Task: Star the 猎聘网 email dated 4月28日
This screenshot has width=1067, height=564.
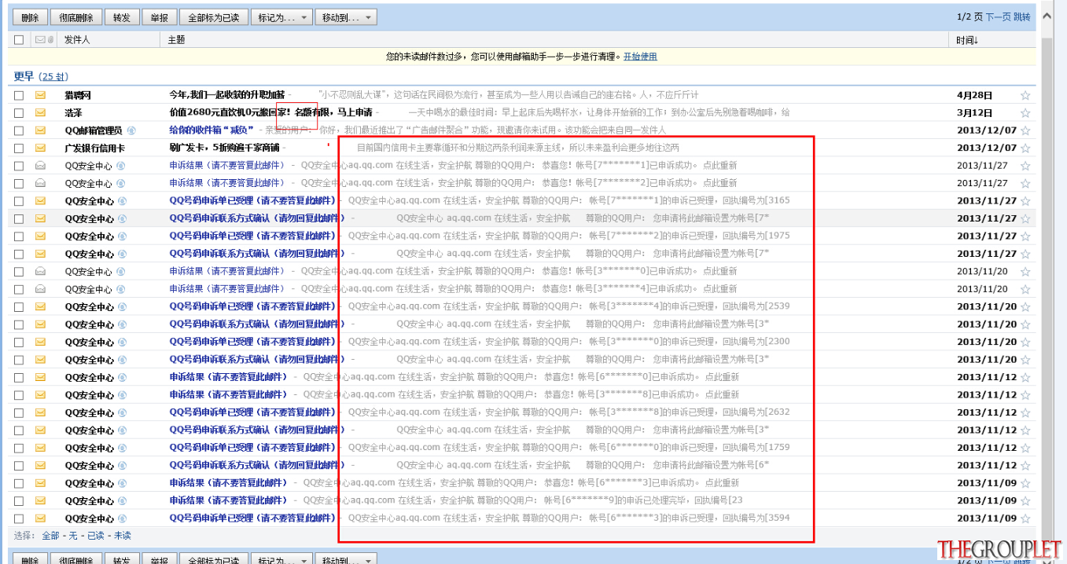Action: coord(1025,95)
